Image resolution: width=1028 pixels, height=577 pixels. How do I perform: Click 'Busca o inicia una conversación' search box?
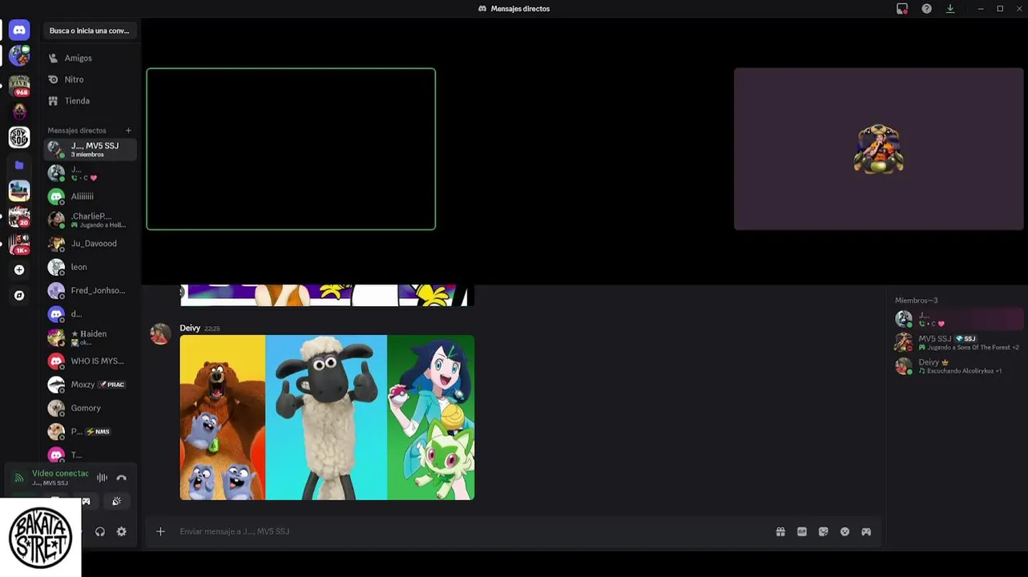pos(90,30)
